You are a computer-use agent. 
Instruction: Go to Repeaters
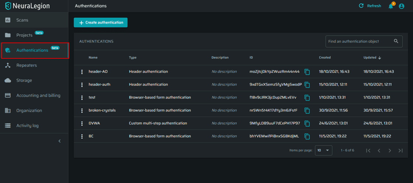pyautogui.click(x=34, y=65)
